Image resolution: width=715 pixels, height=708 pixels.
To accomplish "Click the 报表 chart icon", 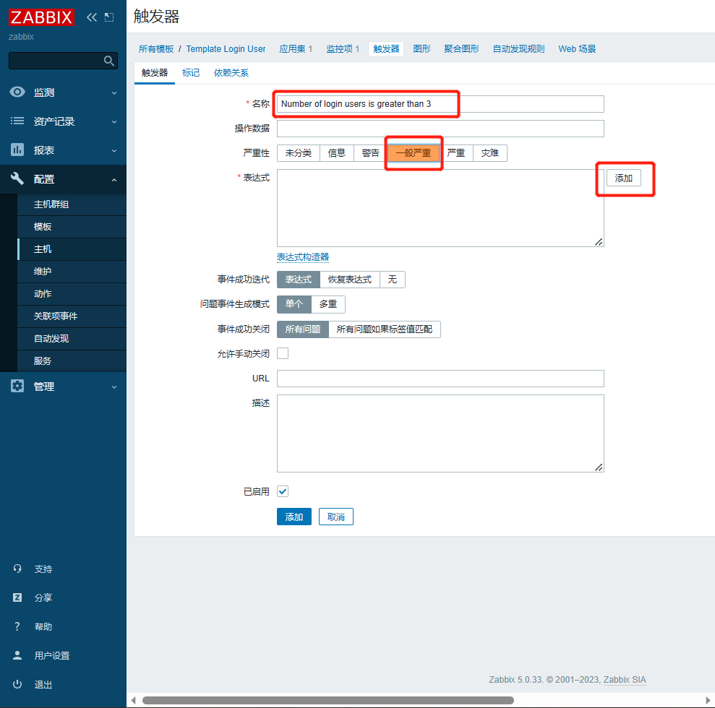I will click(17, 150).
